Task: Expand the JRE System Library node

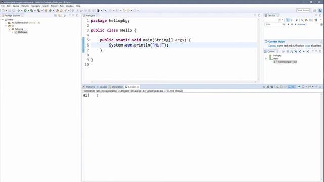Action: [6, 23]
